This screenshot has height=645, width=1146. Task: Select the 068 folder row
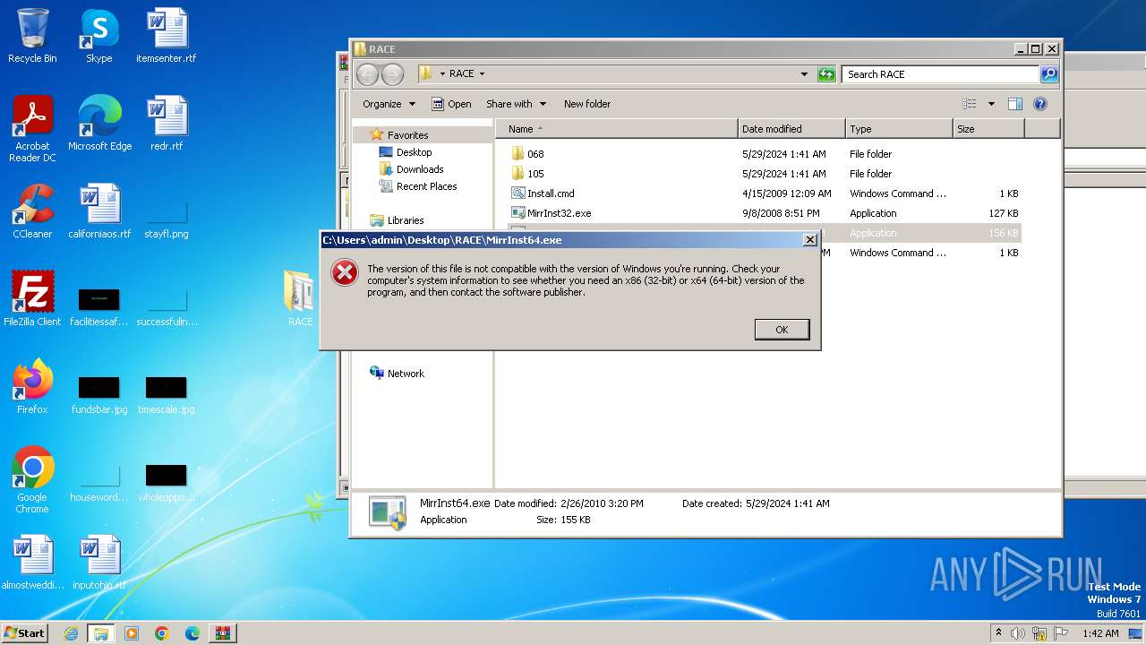[x=765, y=154]
